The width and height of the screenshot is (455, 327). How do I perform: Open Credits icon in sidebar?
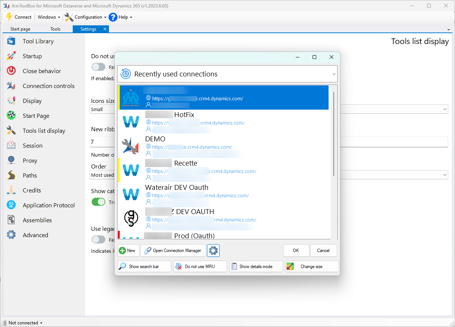tap(11, 190)
